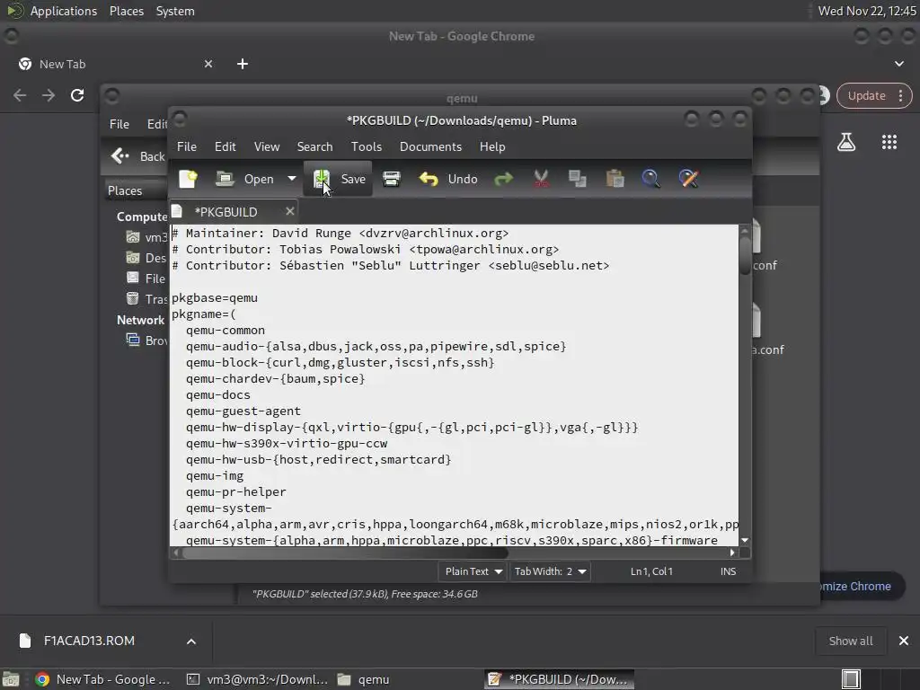
Task: Open the System menu in top panel
Action: coord(175,11)
